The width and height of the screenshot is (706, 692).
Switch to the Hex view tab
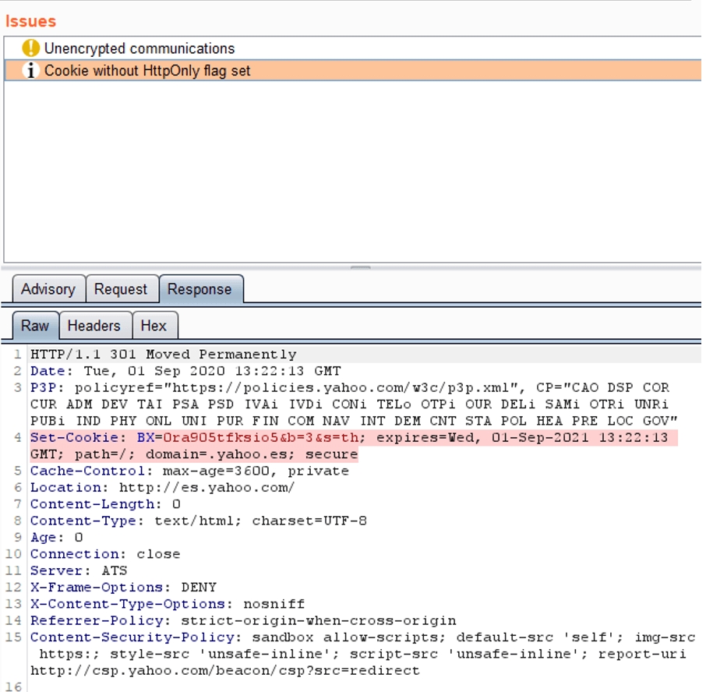154,326
